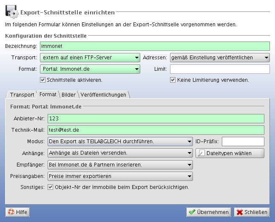Open the Adressen publishing dropdown
The height and width of the screenshot is (222, 275).
point(219,58)
